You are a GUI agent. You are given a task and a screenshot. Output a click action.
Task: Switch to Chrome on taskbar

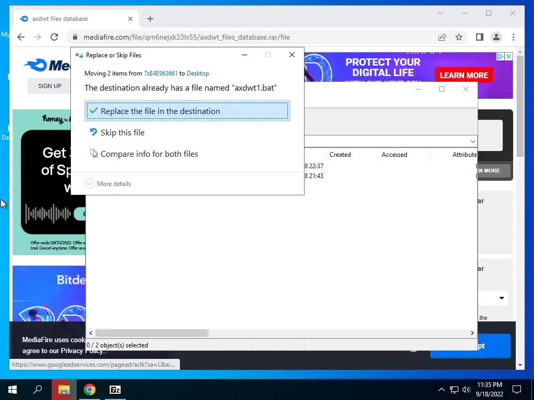tap(90, 390)
